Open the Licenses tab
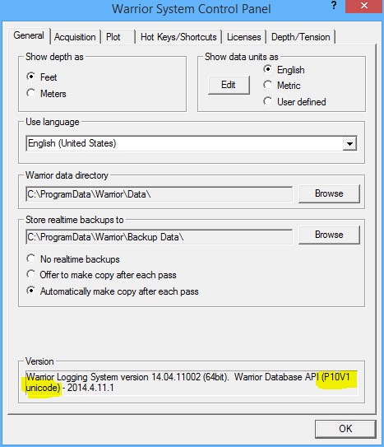The image size is (384, 447). tap(244, 37)
